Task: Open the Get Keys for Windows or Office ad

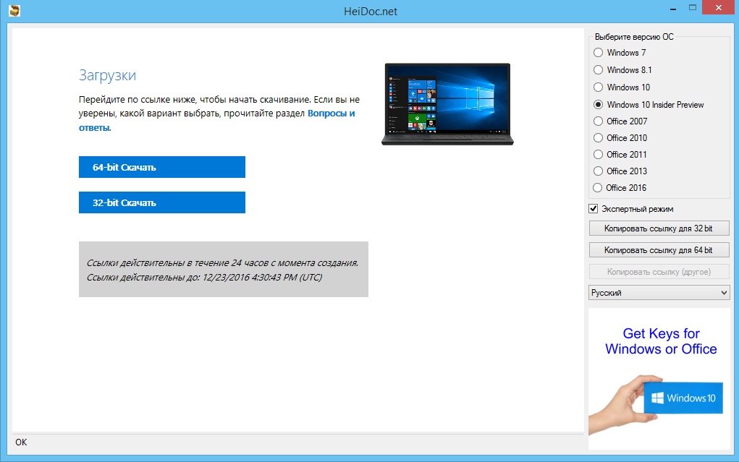Action: tap(659, 379)
